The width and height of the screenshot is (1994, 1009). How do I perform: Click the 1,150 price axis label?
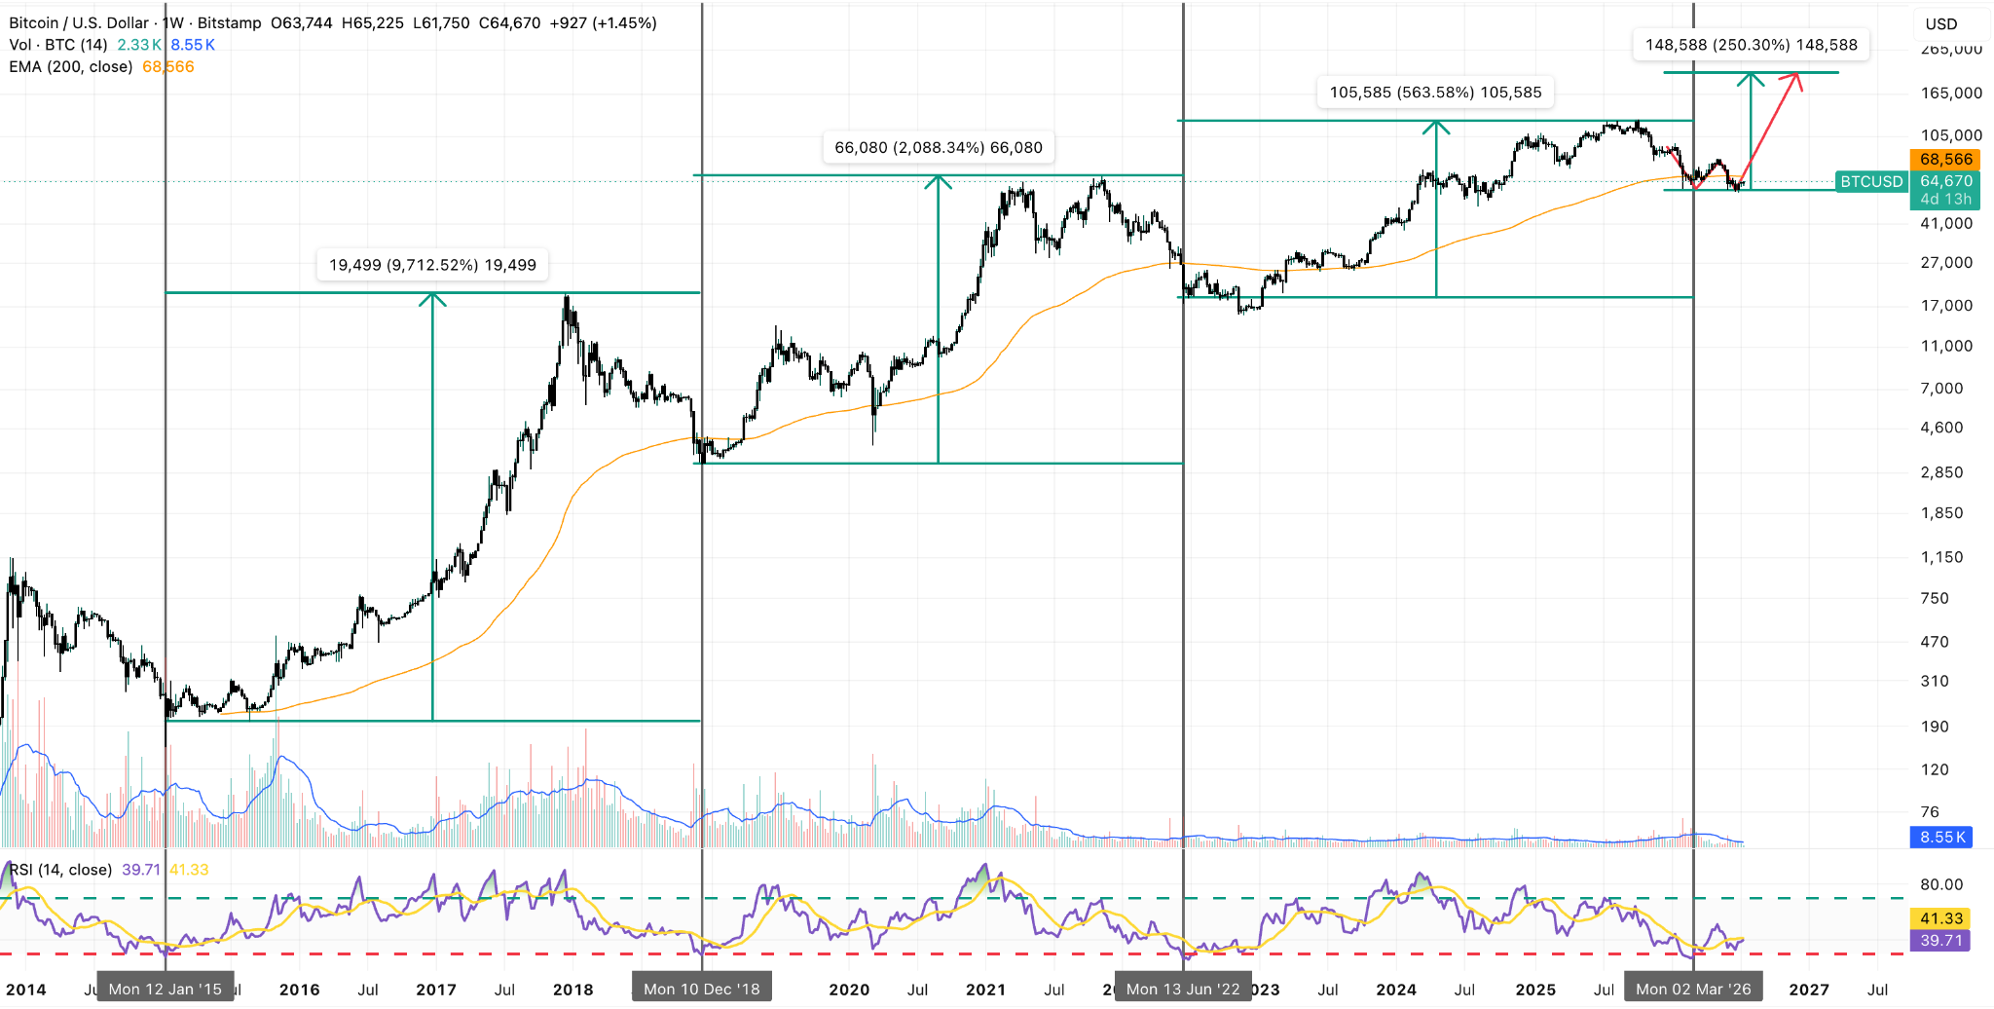tap(1941, 557)
